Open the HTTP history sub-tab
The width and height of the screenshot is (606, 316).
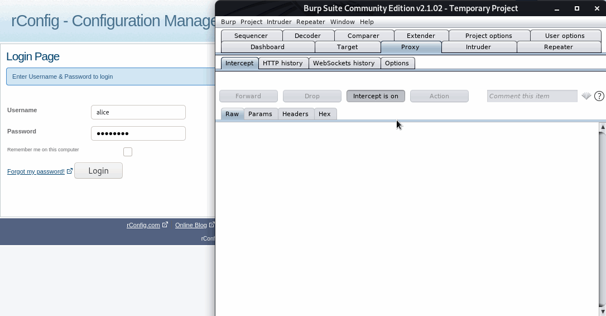click(x=283, y=63)
